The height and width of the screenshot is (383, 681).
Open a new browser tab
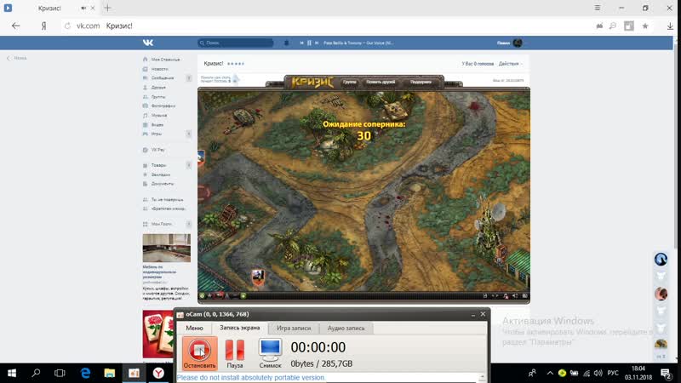pos(107,8)
